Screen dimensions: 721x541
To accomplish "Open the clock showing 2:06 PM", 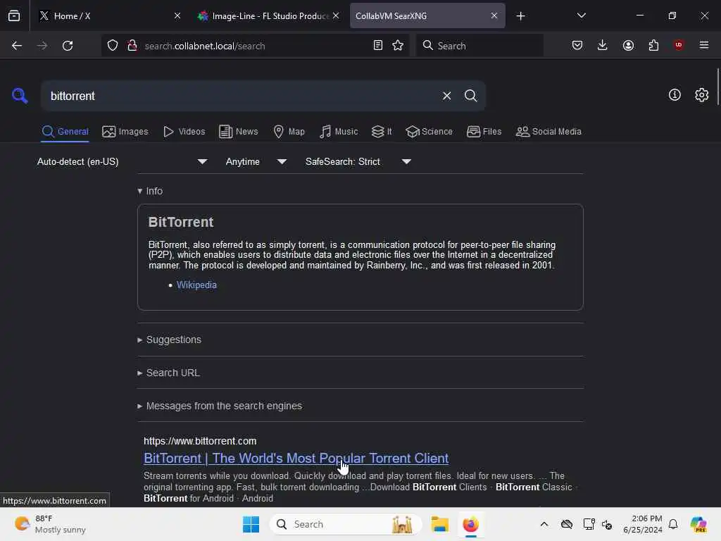I will pos(642,524).
